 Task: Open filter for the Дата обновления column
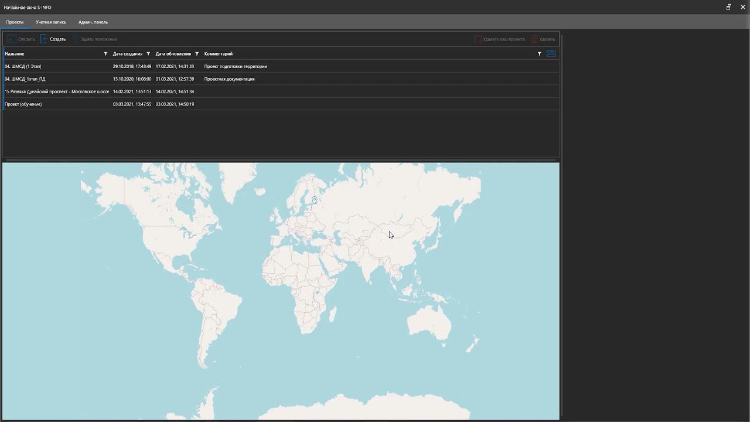coord(197,54)
